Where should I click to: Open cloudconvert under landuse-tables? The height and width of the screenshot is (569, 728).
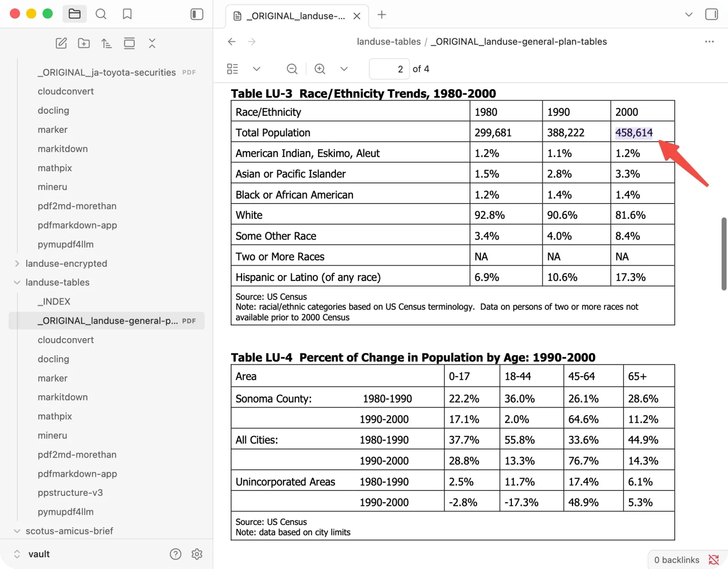(106, 340)
